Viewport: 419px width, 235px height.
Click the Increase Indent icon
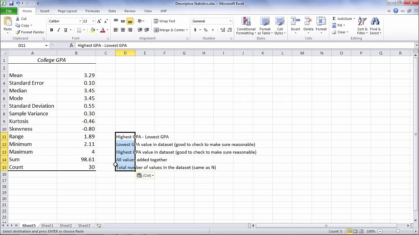[x=147, y=30]
